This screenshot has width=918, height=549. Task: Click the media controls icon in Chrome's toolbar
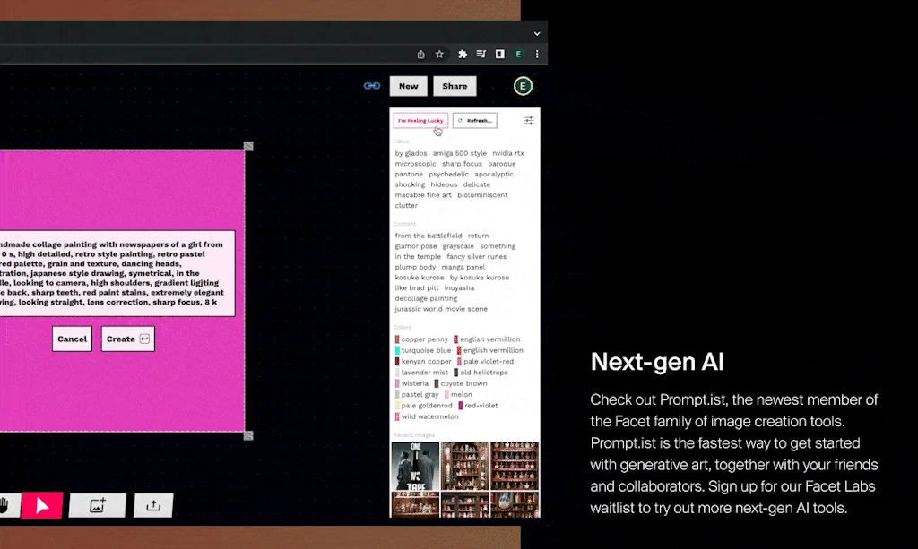481,54
